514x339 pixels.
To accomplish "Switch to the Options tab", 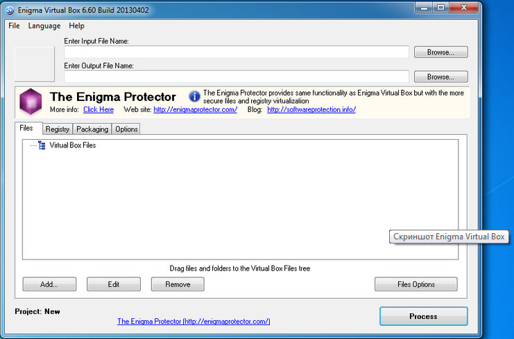I will tap(126, 129).
